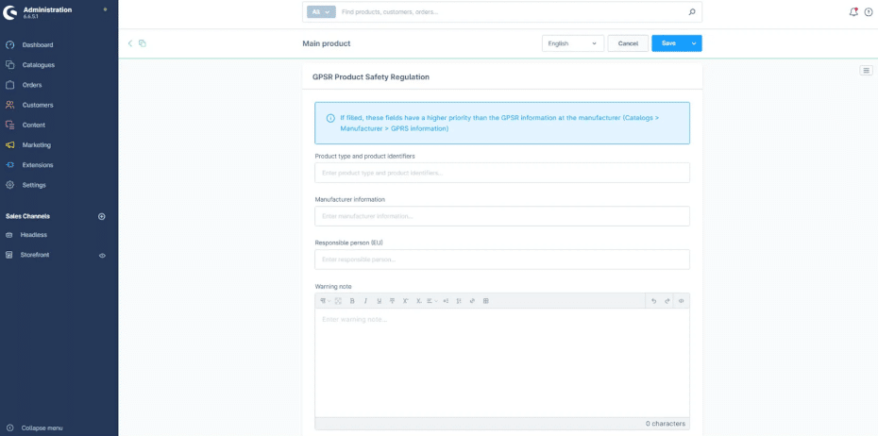
Task: Toggle bold formatting
Action: [x=352, y=301]
